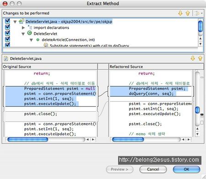Go to next change in Changes toolbar
This screenshot has height=179, width=206.
point(180,13)
